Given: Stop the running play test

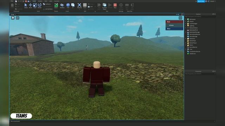Looking at the screenshot, I should (x=115, y=6).
